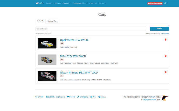Image resolution: width=179 pixels, height=111 pixels.
Task: Open the BMW 320i STW TWCD title link
Action: [x=73, y=56]
